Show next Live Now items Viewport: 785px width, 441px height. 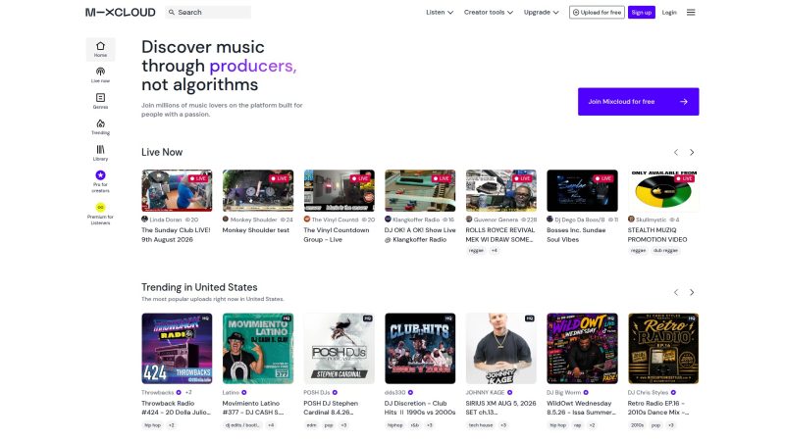692,152
